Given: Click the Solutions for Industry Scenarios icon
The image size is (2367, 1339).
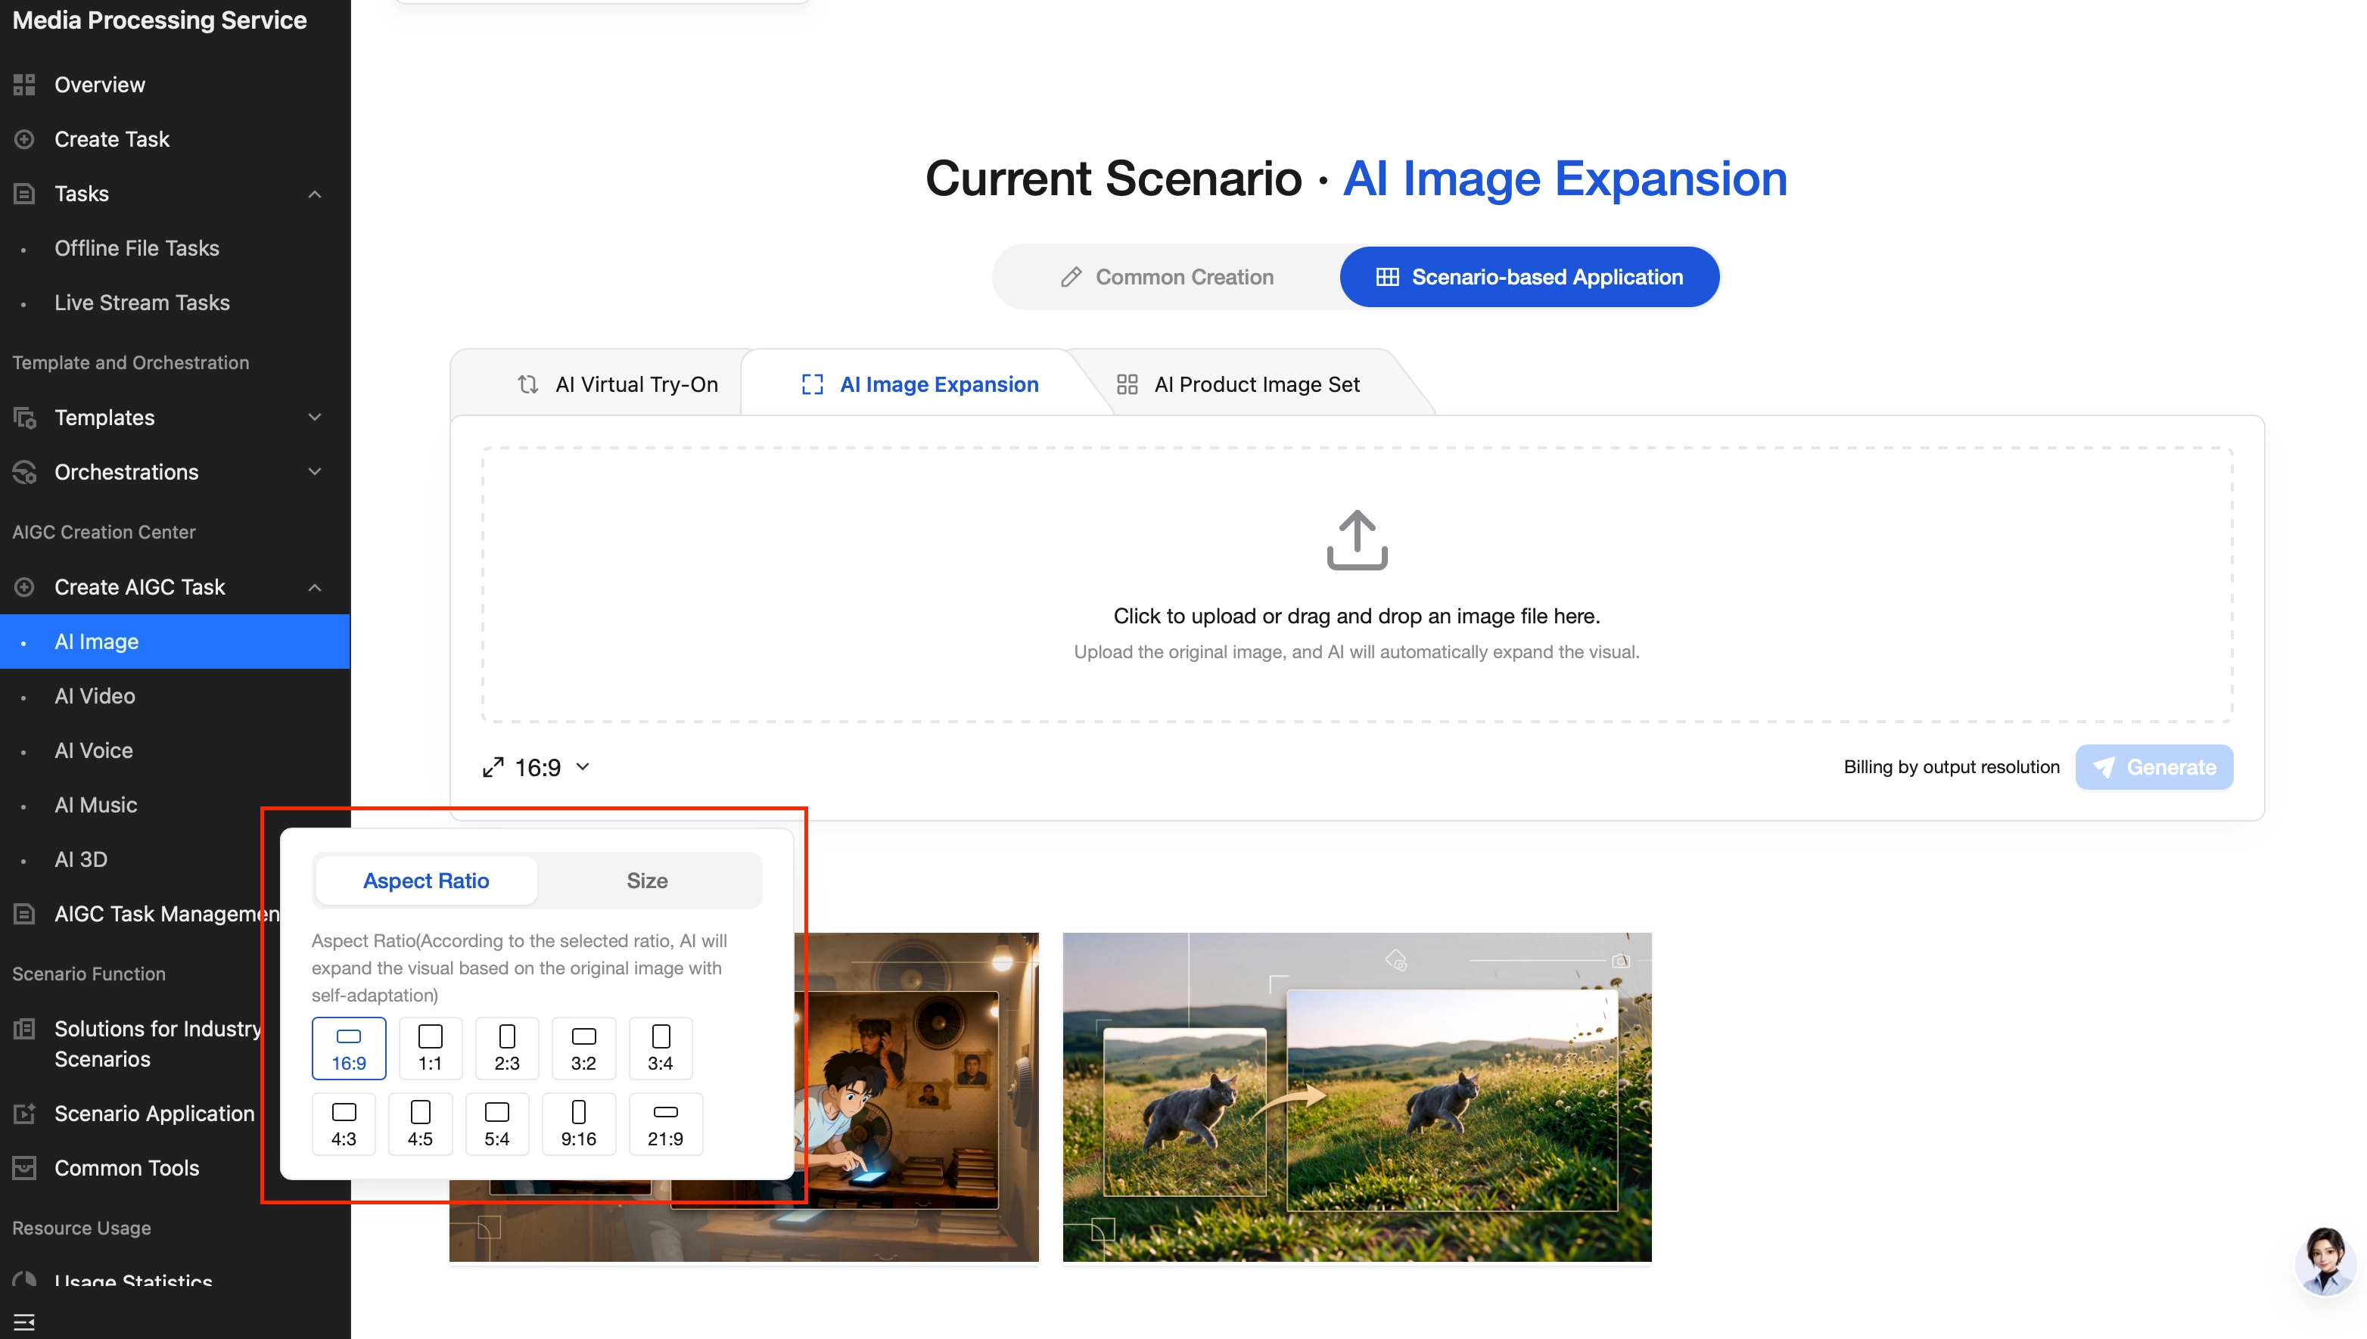Looking at the screenshot, I should (x=24, y=1028).
